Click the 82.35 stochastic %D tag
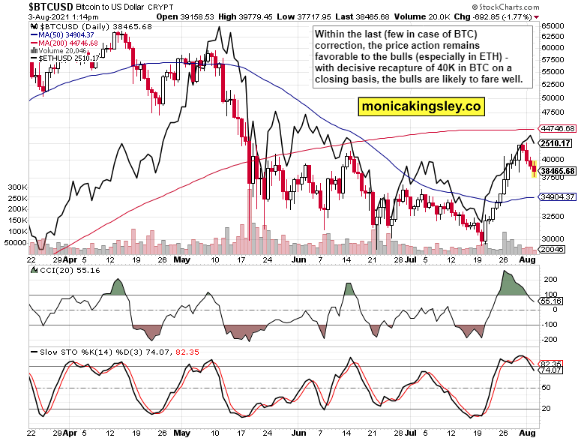This screenshot has width=581, height=441. coord(551,364)
